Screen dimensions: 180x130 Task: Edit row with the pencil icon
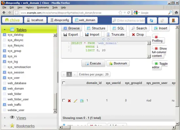75,101
